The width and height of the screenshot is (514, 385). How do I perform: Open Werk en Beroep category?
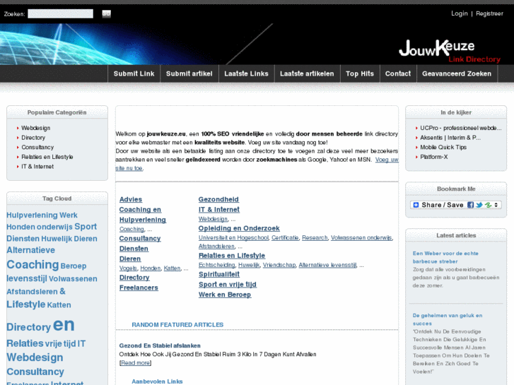tap(225, 295)
